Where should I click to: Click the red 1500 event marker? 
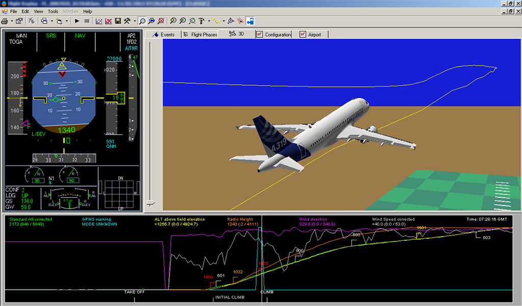point(208,277)
